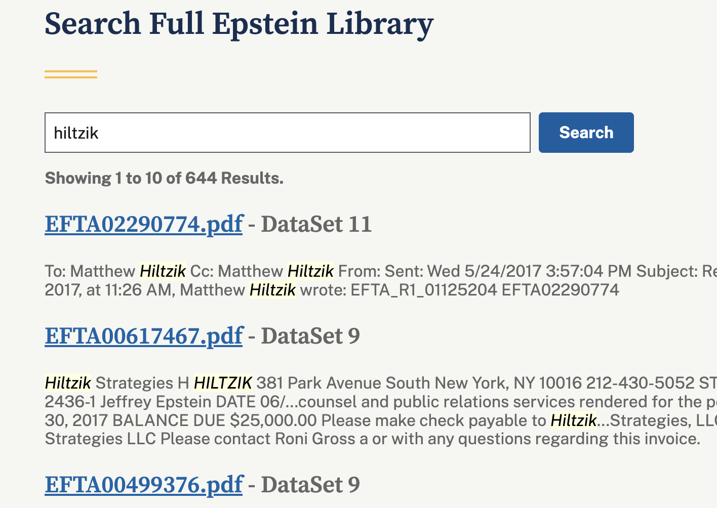The width and height of the screenshot is (717, 508).
Task: Click the 'DataSet 11' label
Action: pyautogui.click(x=316, y=224)
